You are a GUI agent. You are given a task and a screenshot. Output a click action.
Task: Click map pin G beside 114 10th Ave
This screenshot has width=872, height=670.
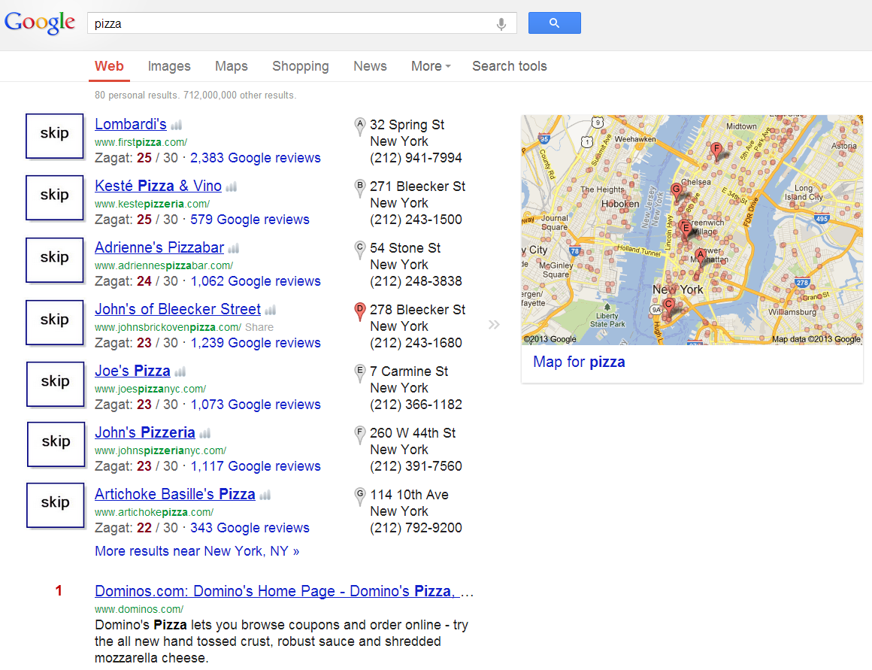coord(359,496)
